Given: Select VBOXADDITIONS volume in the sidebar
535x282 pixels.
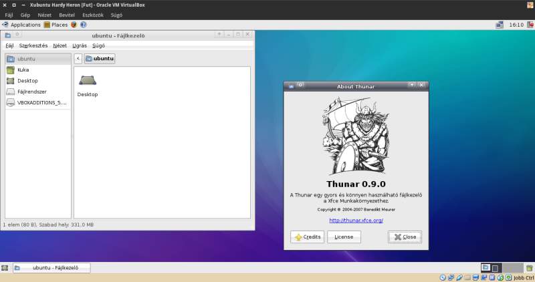Looking at the screenshot, I should click(38, 103).
